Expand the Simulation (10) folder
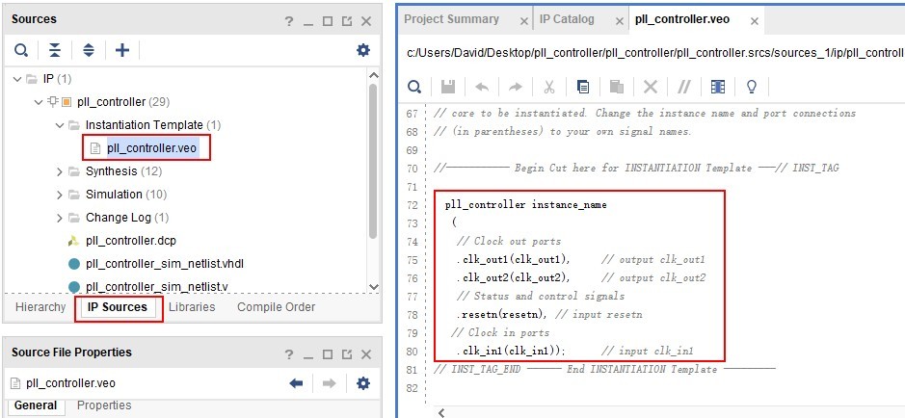Viewport: 905px width, 418px height. [60, 195]
